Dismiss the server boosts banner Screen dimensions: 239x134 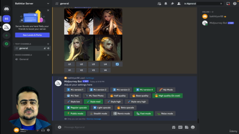[x=48, y=10]
